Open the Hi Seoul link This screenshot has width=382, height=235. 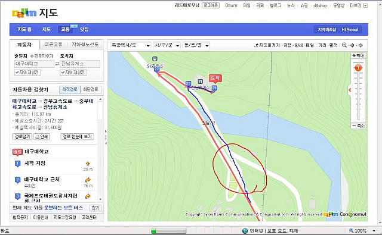[x=350, y=30]
